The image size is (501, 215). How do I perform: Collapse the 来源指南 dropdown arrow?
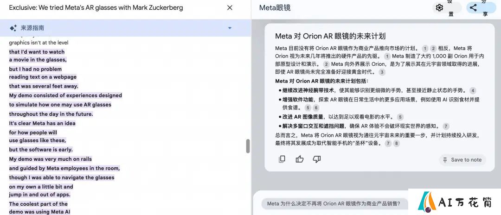click(230, 28)
